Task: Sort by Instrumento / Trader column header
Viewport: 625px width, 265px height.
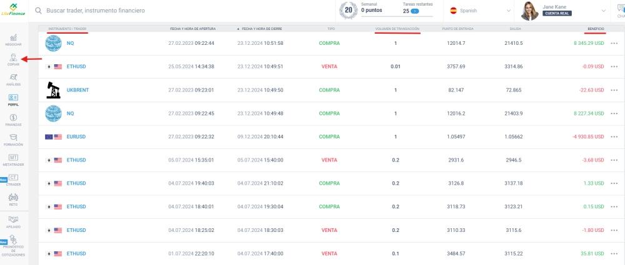Action: 67,29
